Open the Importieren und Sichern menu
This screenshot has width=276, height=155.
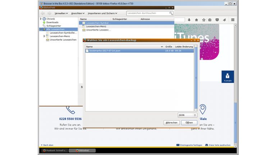pyautogui.click(x=102, y=13)
